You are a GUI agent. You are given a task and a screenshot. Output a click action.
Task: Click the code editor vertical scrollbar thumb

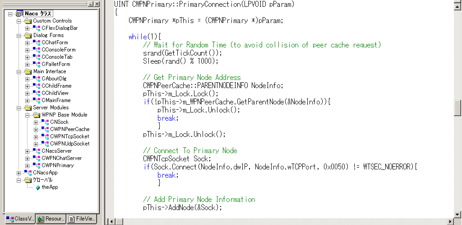[457, 108]
